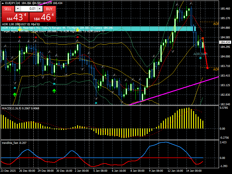Select the cyan X mark below ADR Start
The height and width of the screenshot is (174, 232).
click(200, 58)
